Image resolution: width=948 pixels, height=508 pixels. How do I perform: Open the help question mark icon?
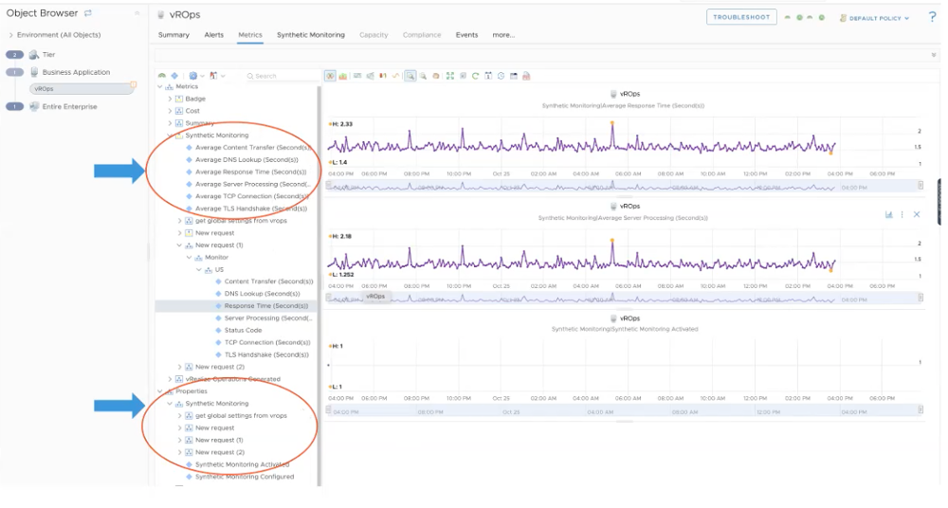[932, 17]
